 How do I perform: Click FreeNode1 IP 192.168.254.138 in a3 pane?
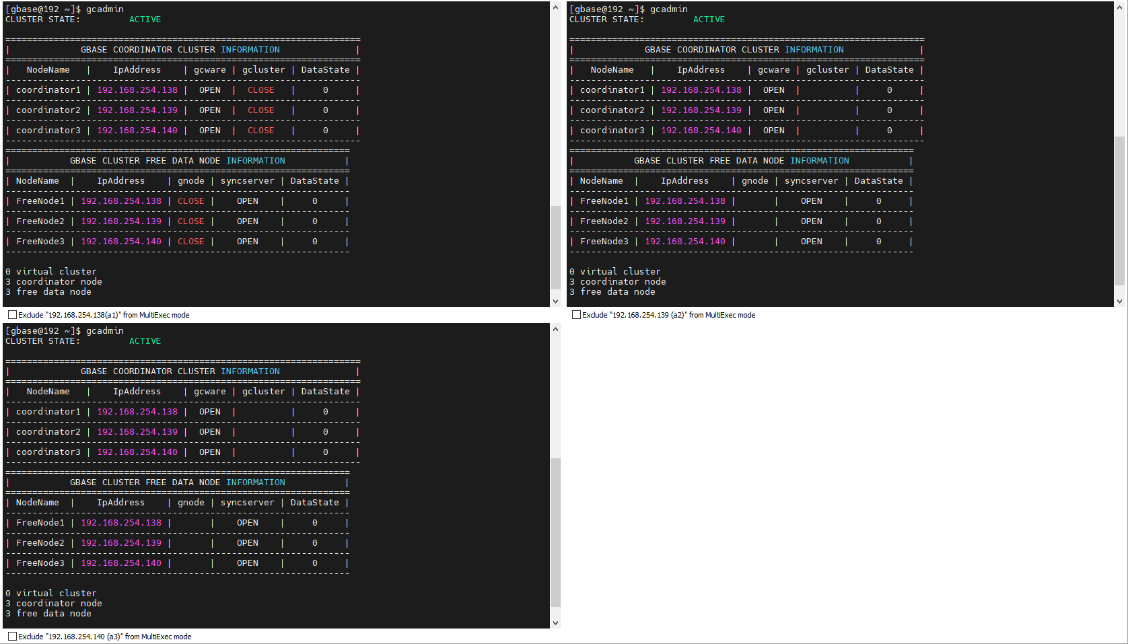coord(121,523)
